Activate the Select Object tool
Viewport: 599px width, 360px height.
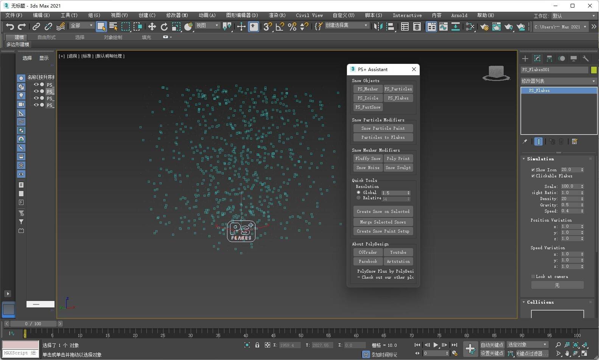click(x=101, y=26)
